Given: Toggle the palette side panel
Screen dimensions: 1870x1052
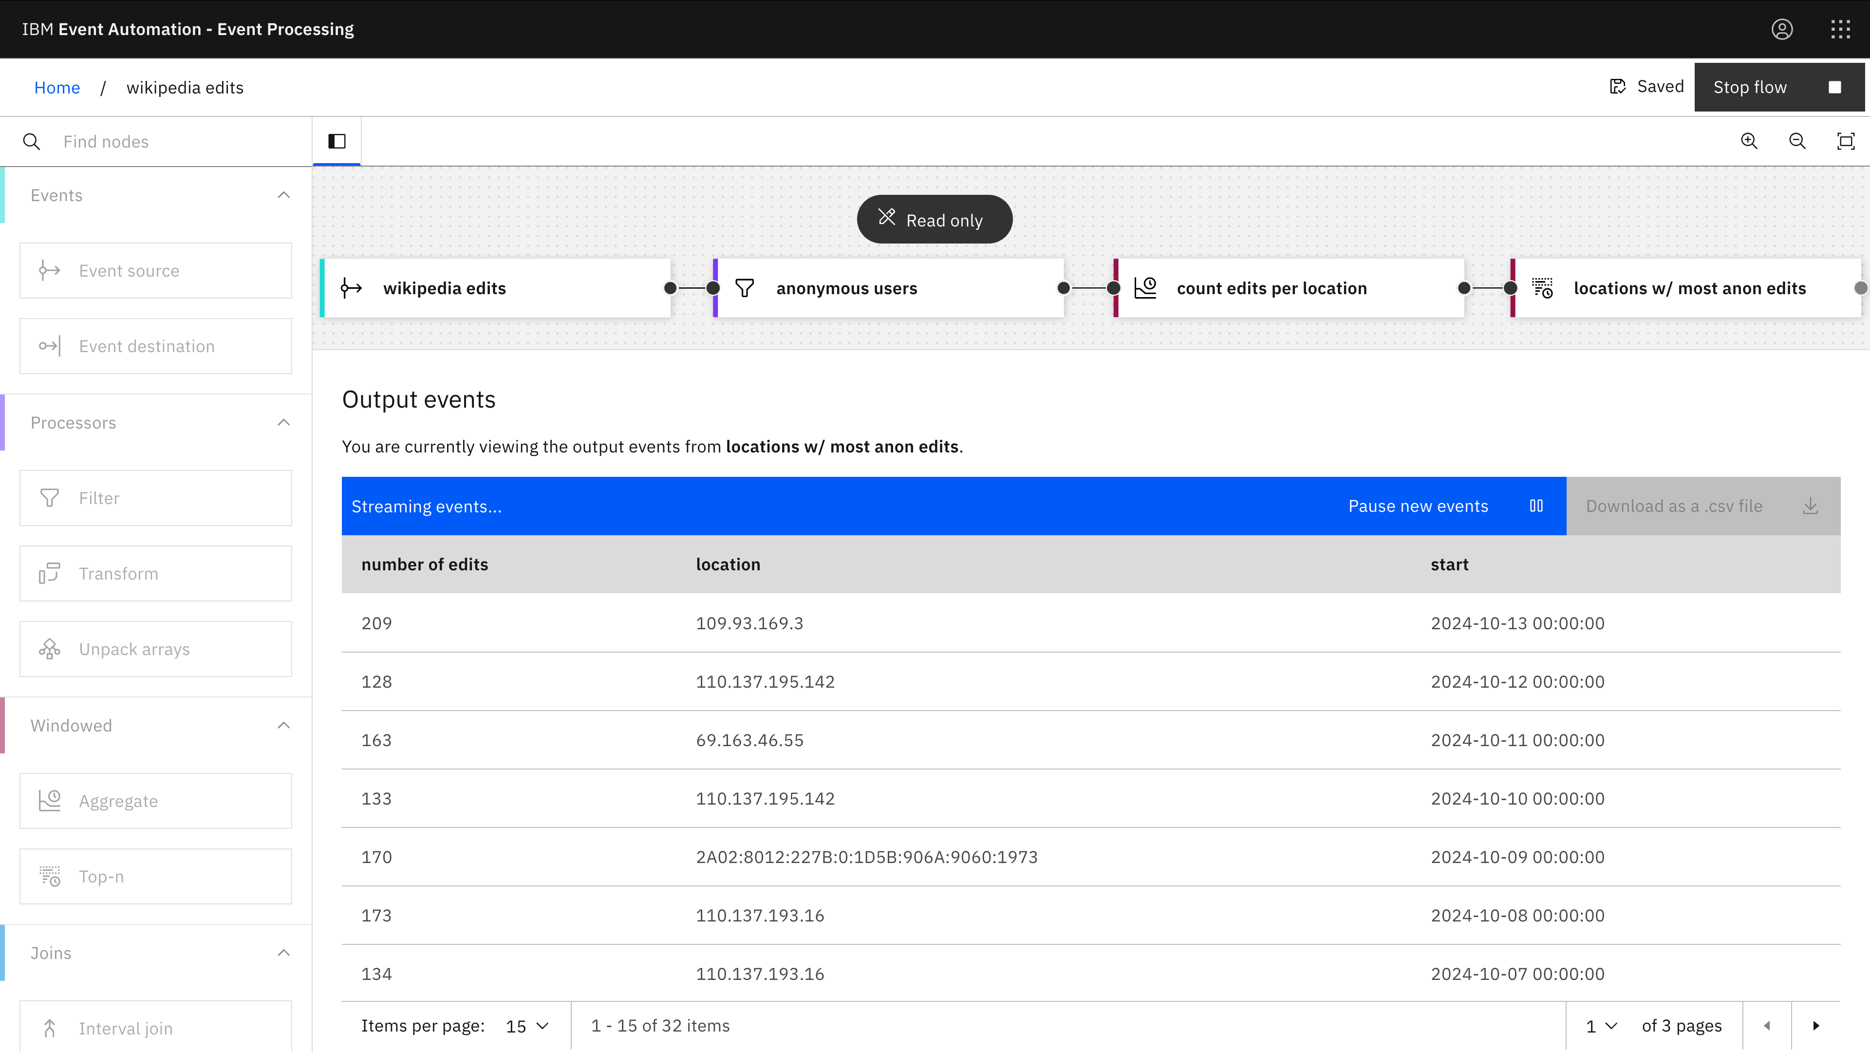Looking at the screenshot, I should [x=337, y=141].
